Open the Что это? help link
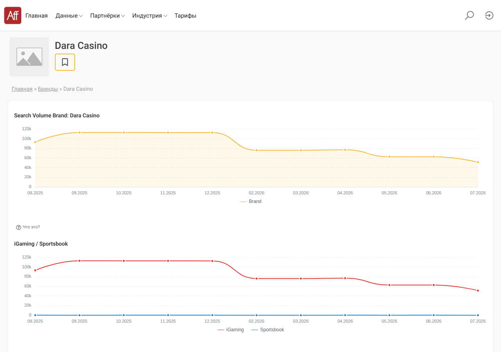This screenshot has width=501, height=352. point(31,227)
